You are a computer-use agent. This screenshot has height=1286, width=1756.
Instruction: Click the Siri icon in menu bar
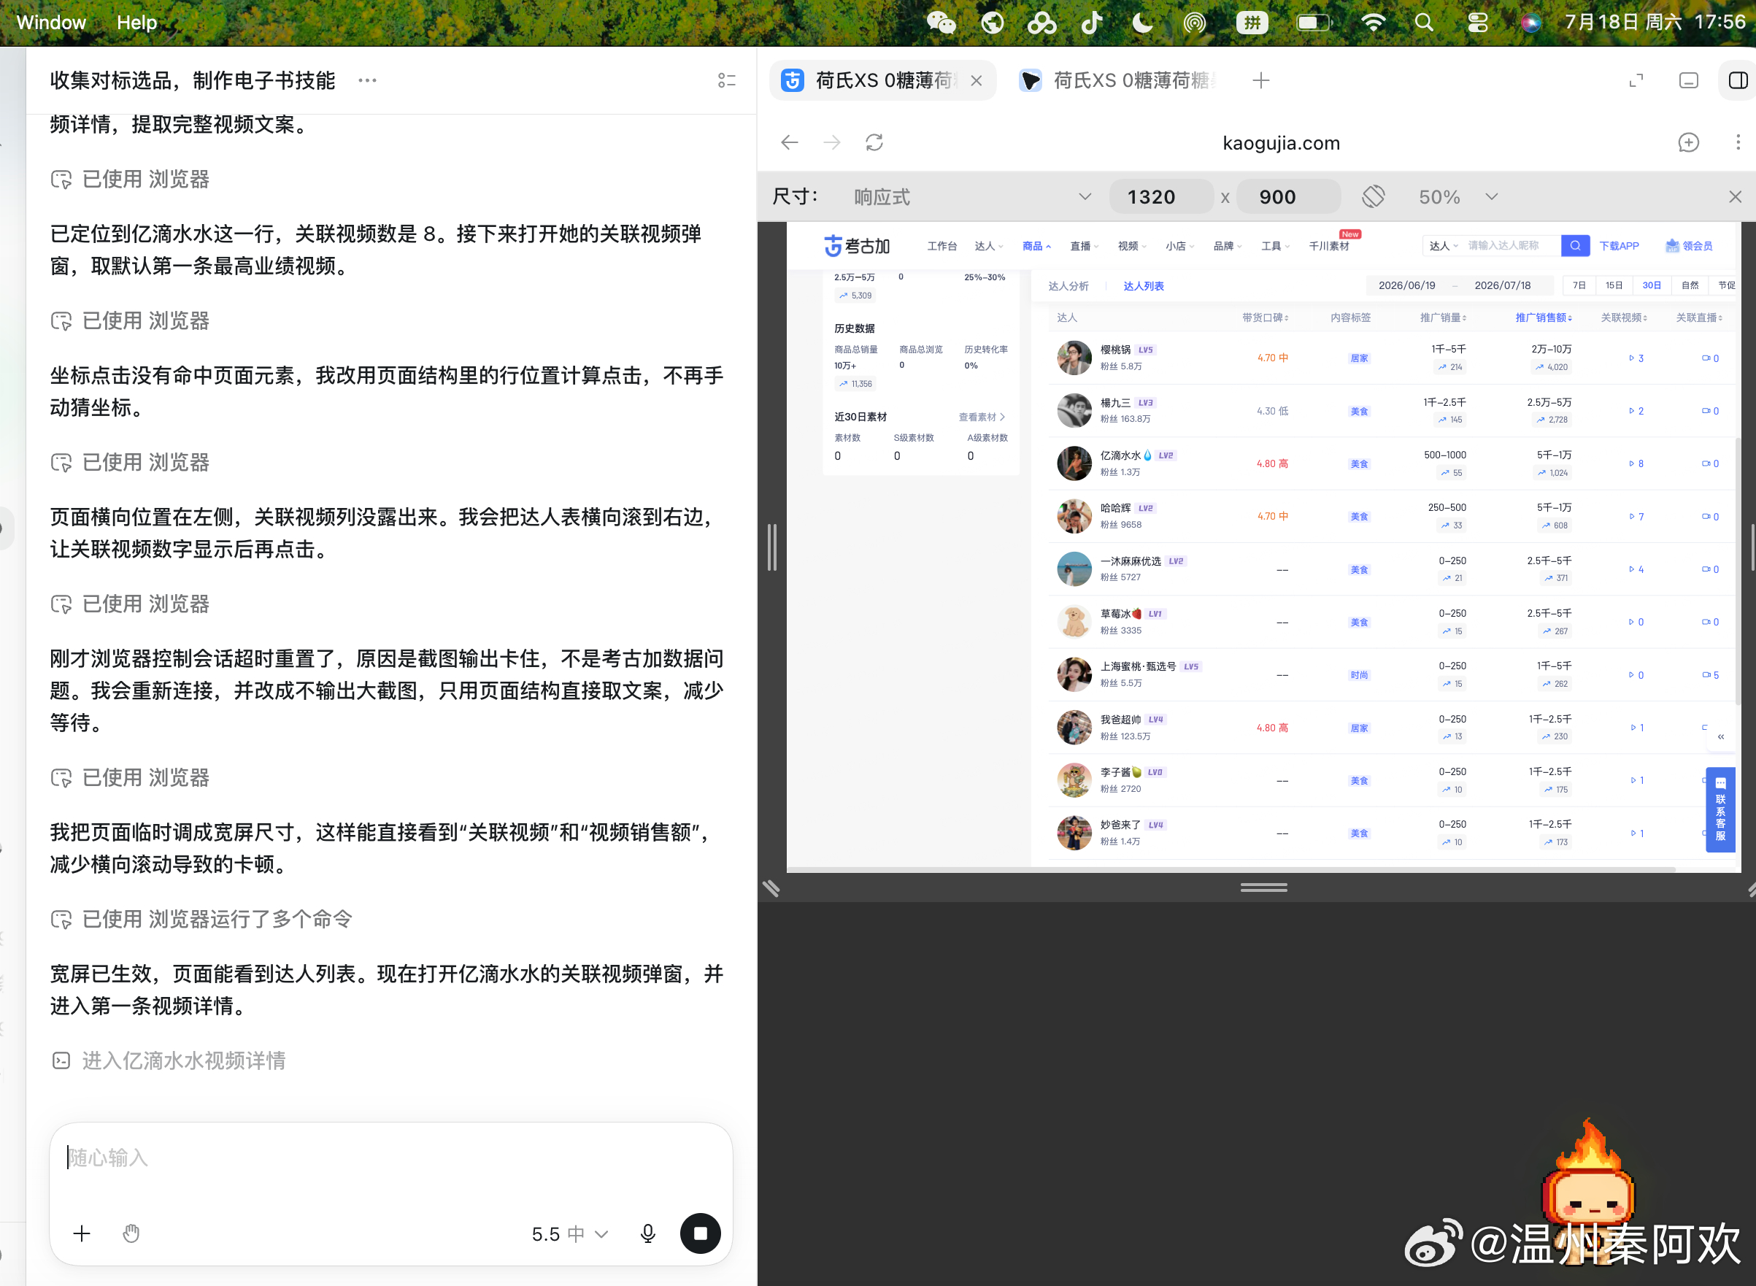coord(1530,23)
